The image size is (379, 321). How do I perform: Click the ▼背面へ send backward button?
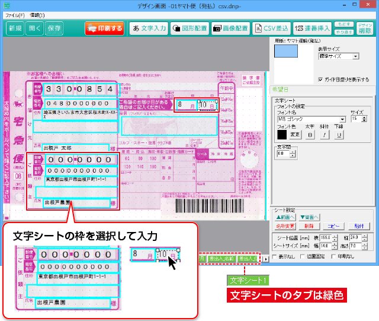(x=309, y=217)
